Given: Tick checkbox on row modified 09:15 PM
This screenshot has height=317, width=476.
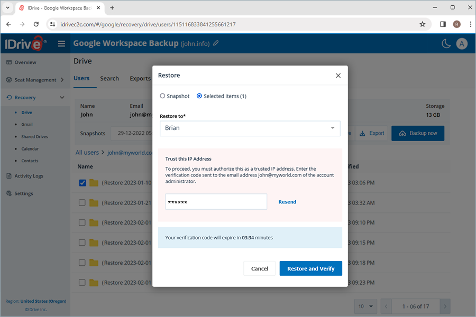Looking at the screenshot, I should coord(83,243).
